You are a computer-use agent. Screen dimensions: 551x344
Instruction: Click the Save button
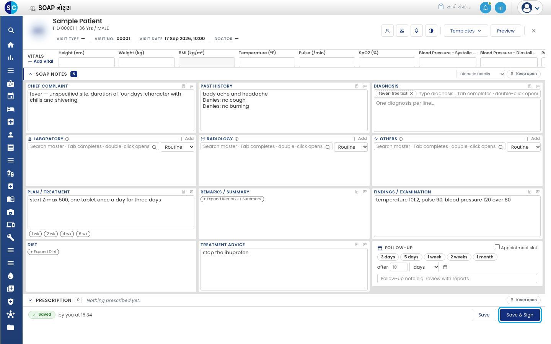pos(484,315)
